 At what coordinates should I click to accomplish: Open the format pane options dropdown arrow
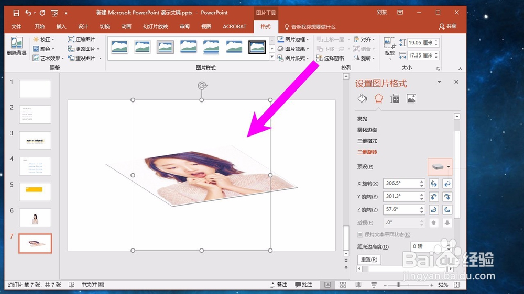pos(440,82)
